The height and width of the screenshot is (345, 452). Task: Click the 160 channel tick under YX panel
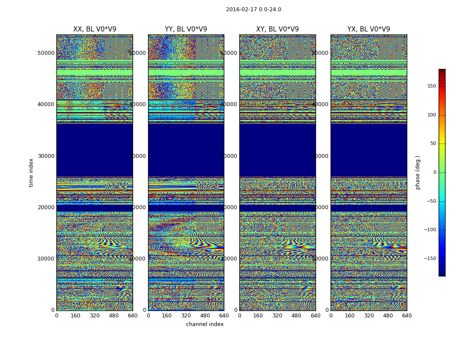(350, 316)
